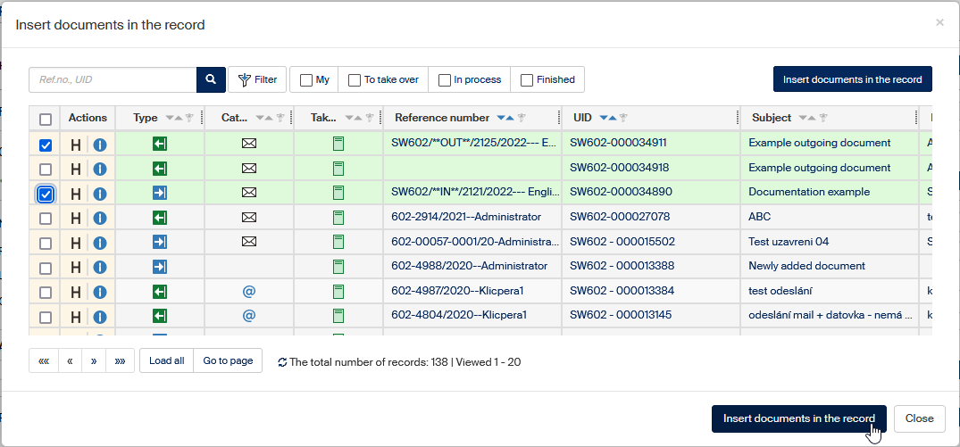Click the magnifier search button
The image size is (960, 447).
pyautogui.click(x=210, y=79)
